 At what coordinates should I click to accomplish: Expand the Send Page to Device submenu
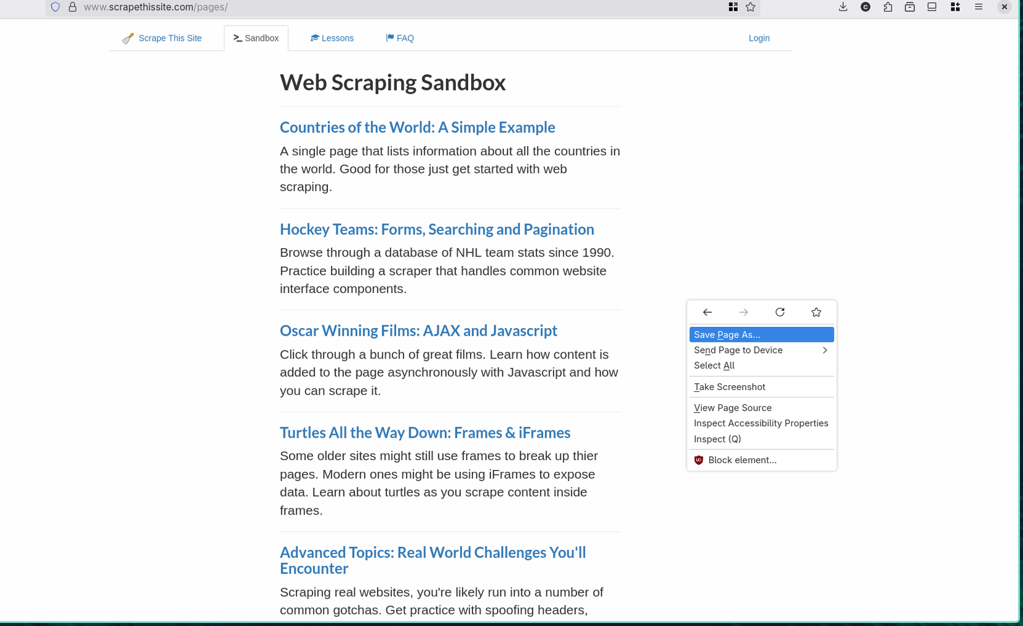click(x=761, y=350)
